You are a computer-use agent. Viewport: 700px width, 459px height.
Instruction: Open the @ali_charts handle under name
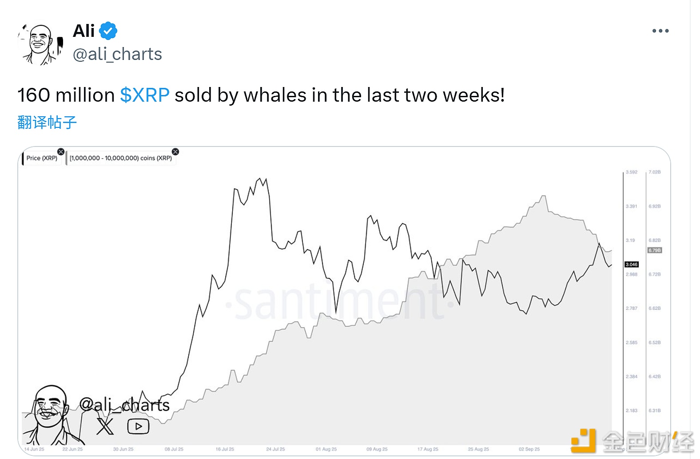tap(117, 54)
